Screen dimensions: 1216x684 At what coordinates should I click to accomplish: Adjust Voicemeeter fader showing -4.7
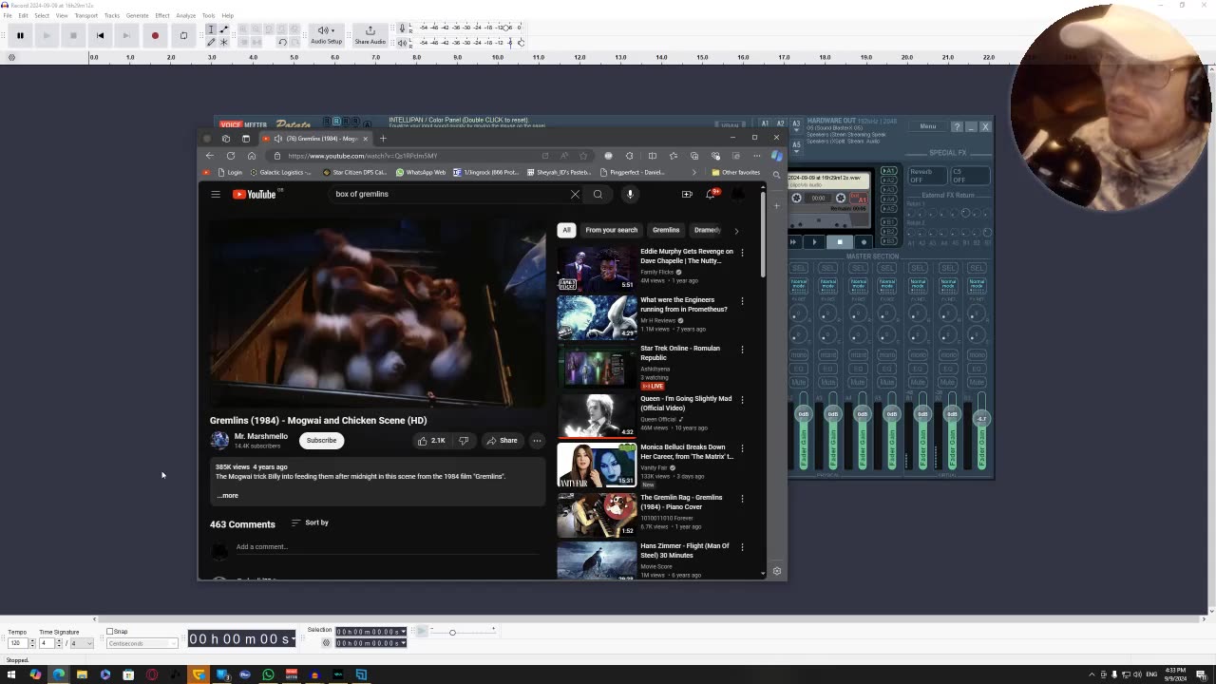tap(981, 418)
